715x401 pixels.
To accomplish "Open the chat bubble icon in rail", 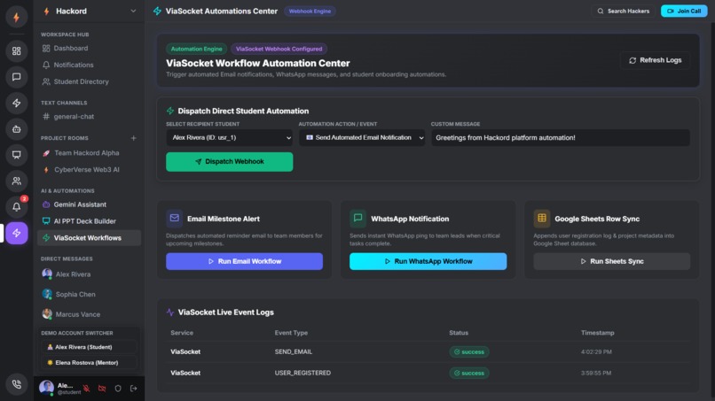I will (17, 77).
